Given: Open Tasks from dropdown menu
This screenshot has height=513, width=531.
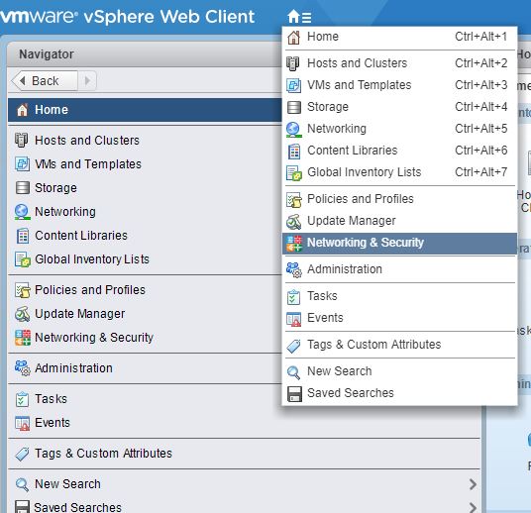Looking at the screenshot, I should [399, 296].
